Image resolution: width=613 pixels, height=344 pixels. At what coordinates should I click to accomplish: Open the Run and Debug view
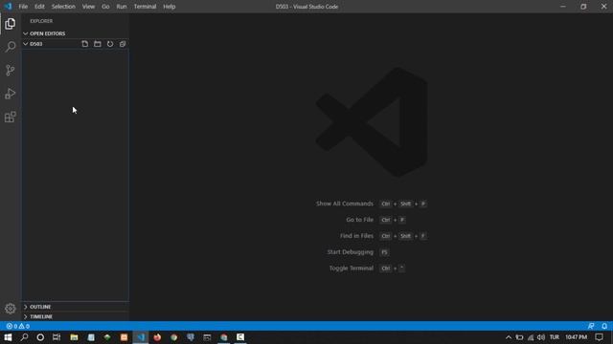(x=11, y=94)
